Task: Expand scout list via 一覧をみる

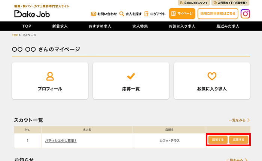Action: click(x=239, y=120)
